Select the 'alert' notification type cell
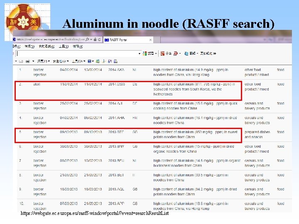This screenshot has height=224, width=299. pos(37,84)
